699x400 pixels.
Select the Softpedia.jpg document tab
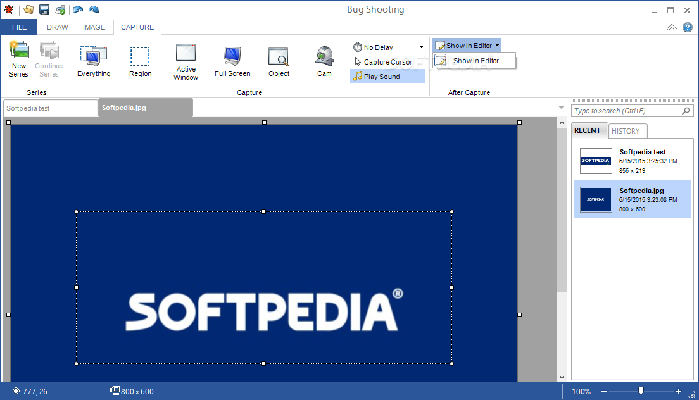click(146, 108)
